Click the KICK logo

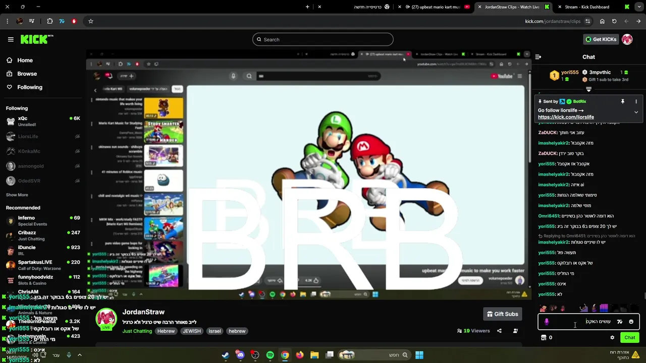[37, 39]
